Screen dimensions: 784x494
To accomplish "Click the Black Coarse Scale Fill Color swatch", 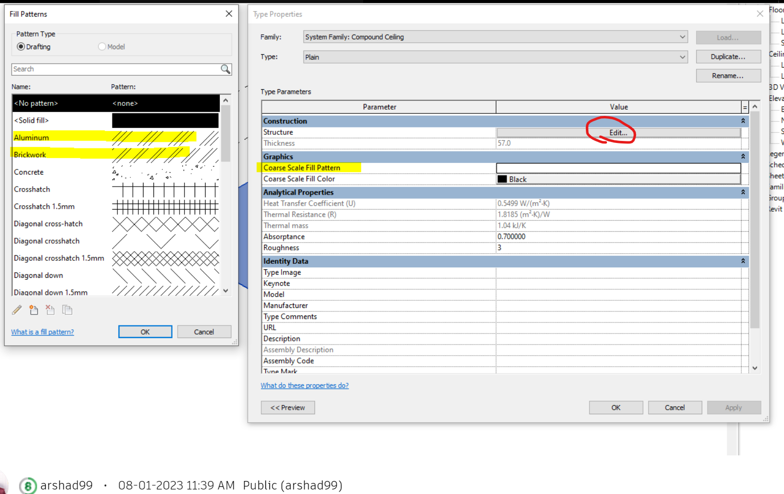I will point(502,179).
